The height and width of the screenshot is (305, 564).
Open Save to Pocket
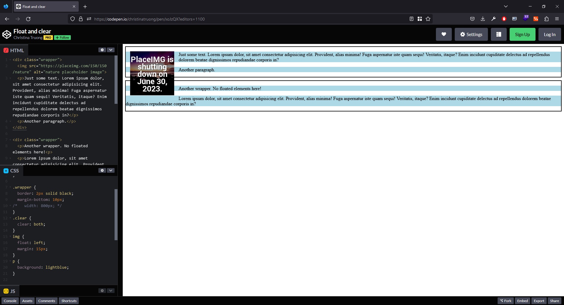tap(472, 19)
